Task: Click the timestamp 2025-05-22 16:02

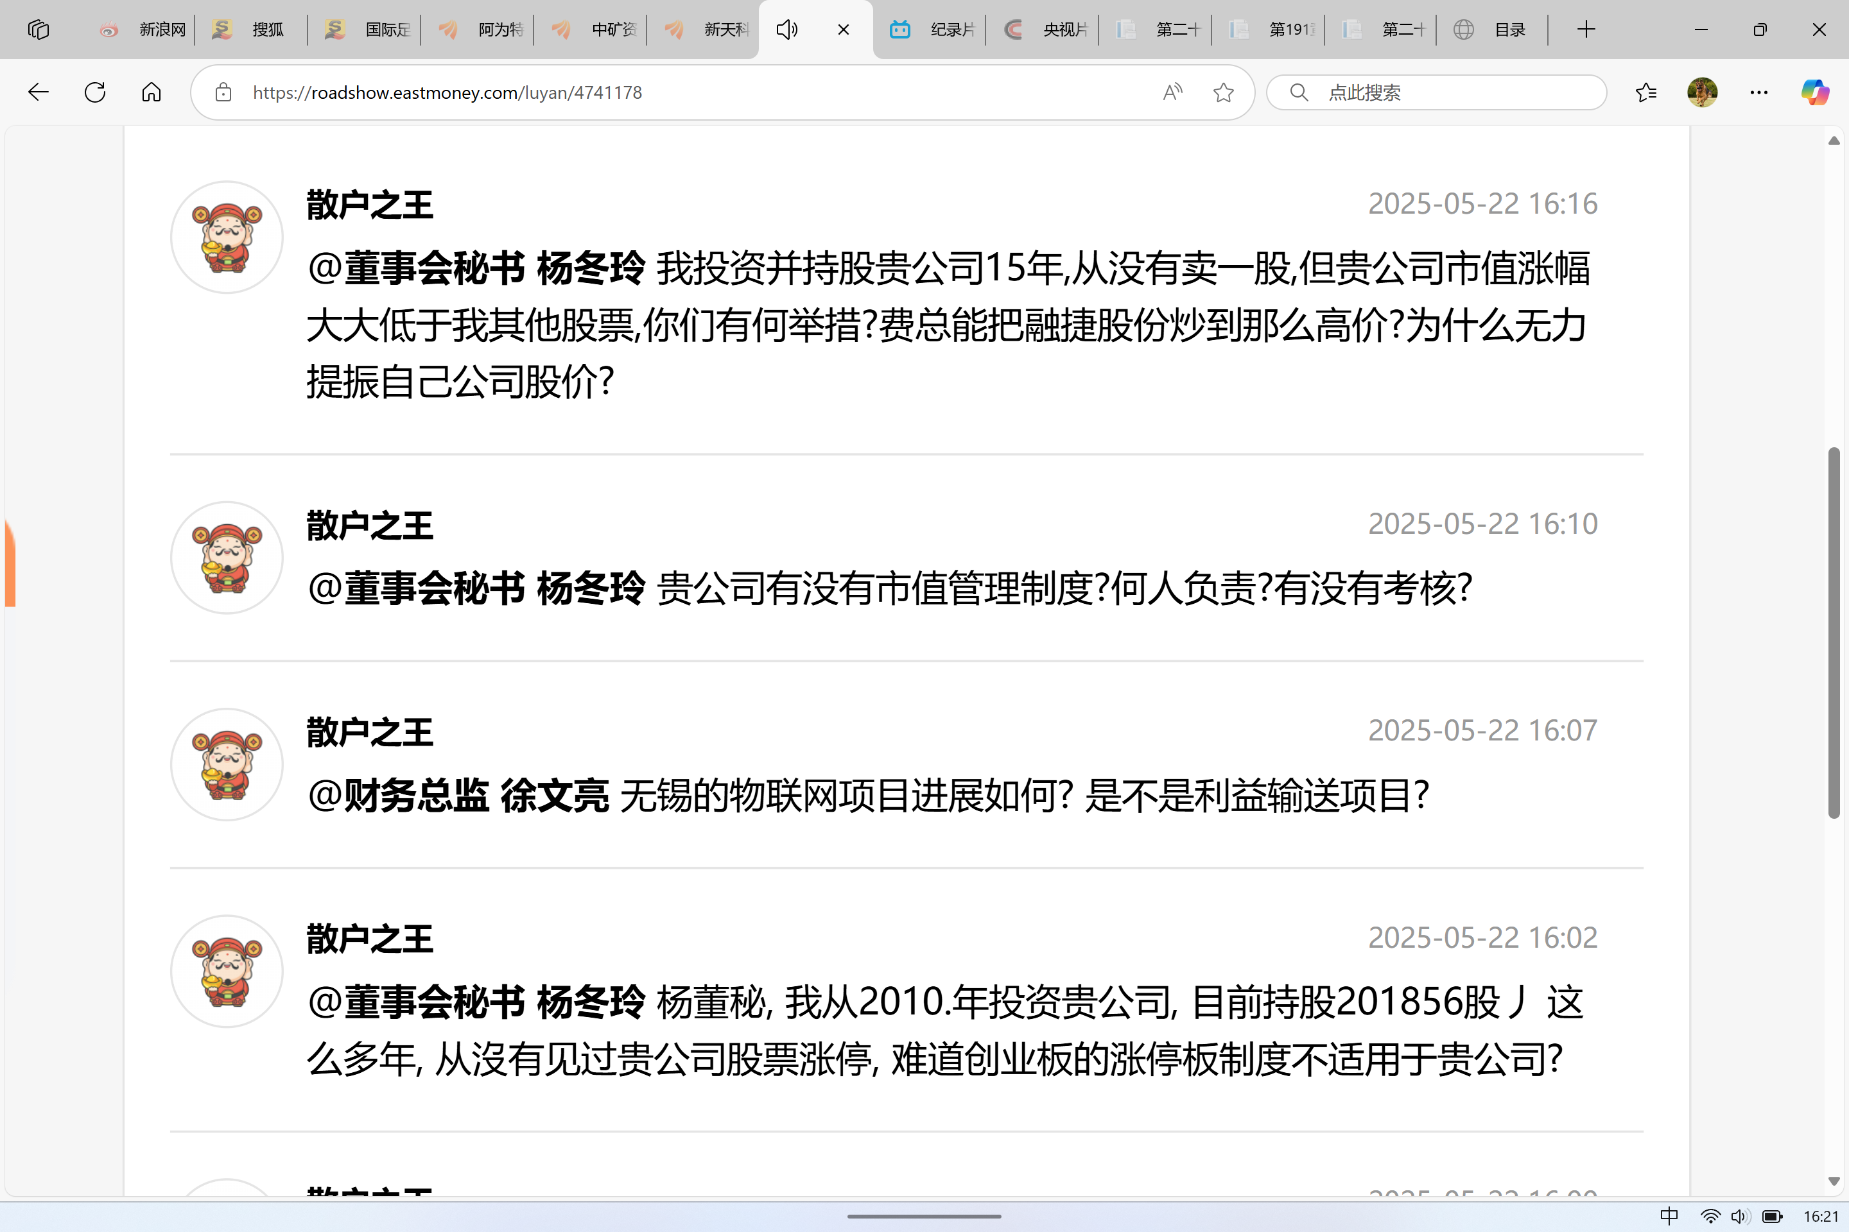Action: click(1482, 937)
